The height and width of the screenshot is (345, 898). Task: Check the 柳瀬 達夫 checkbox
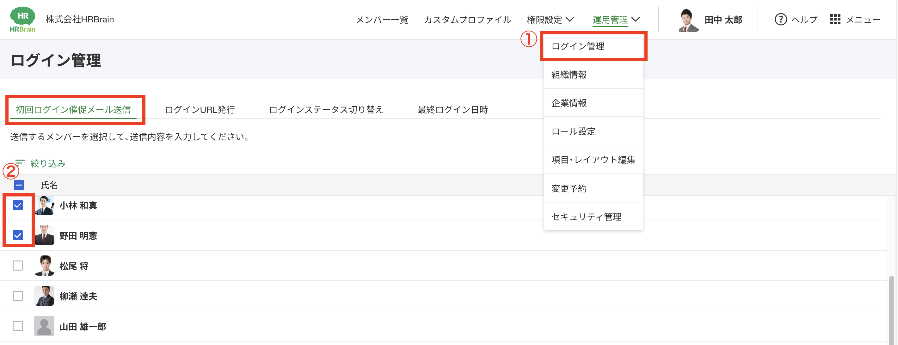pos(18,295)
